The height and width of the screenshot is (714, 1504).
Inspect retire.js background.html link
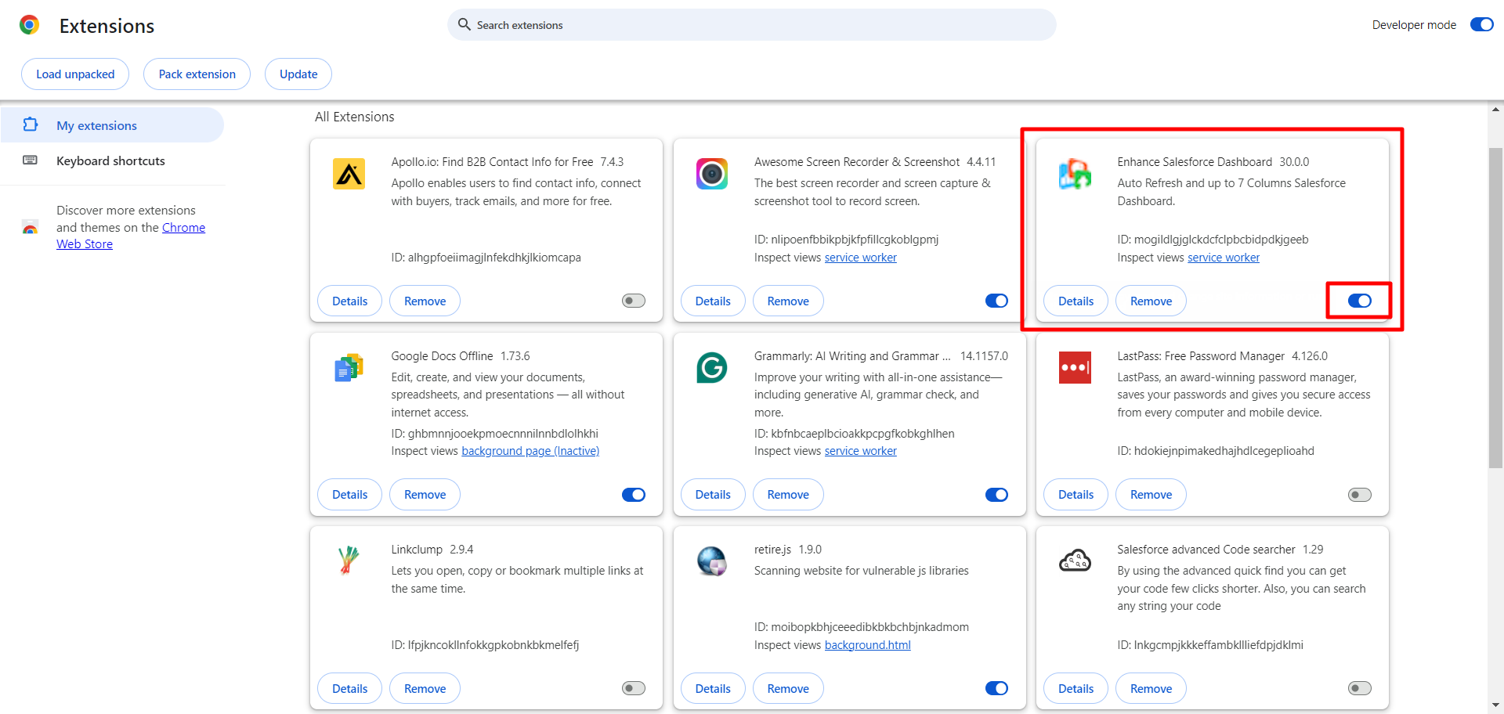(867, 645)
